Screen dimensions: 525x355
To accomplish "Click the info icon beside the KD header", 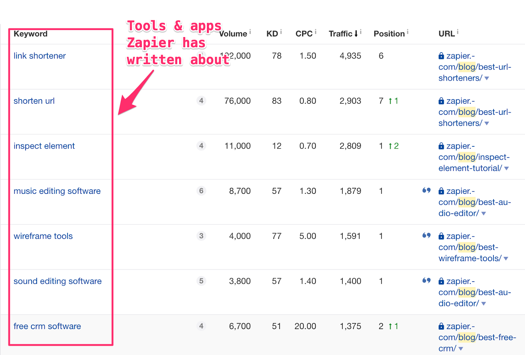I will click(281, 32).
